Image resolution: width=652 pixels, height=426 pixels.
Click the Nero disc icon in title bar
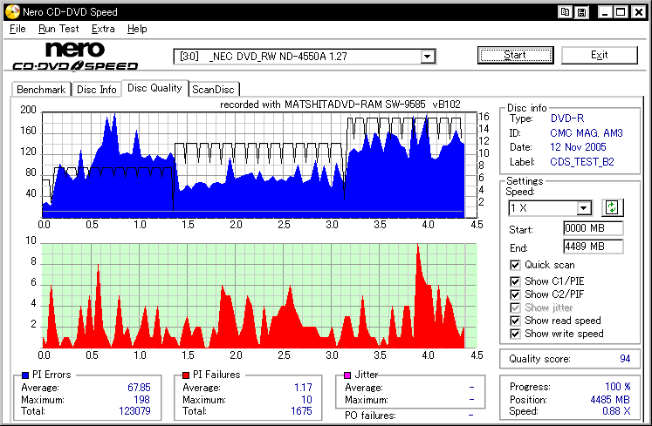[12, 11]
